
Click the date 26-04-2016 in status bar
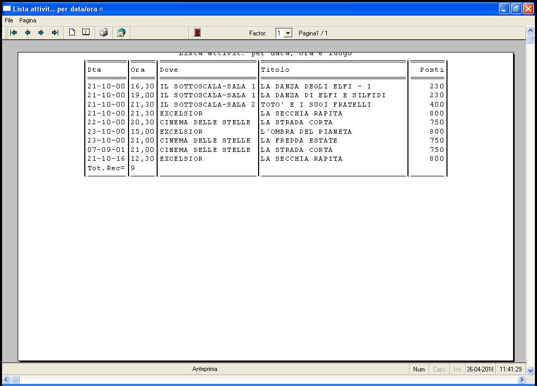point(480,369)
